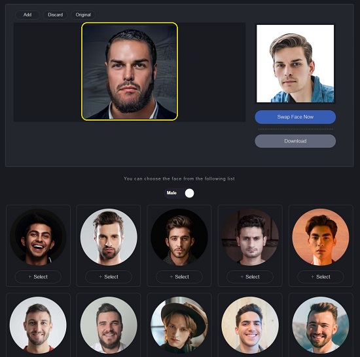Click the Add button
Image resolution: width=360 pixels, height=357 pixels.
click(27, 14)
